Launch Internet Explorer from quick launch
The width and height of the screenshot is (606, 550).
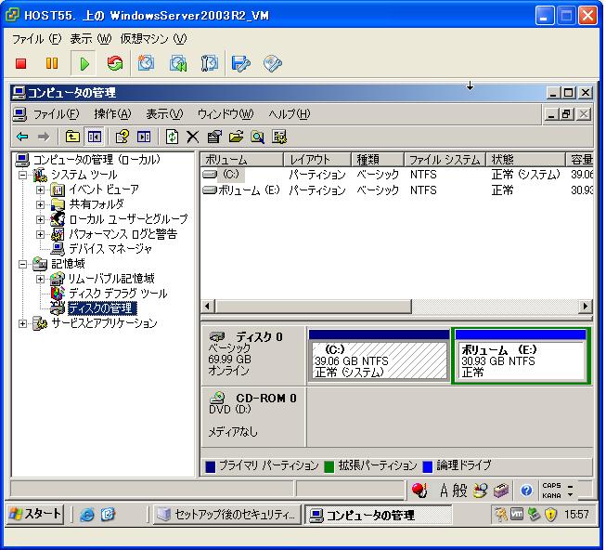[x=87, y=515]
